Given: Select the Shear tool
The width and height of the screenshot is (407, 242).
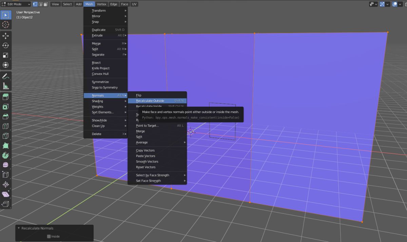Looking at the screenshot, I should pyautogui.click(x=6, y=194).
